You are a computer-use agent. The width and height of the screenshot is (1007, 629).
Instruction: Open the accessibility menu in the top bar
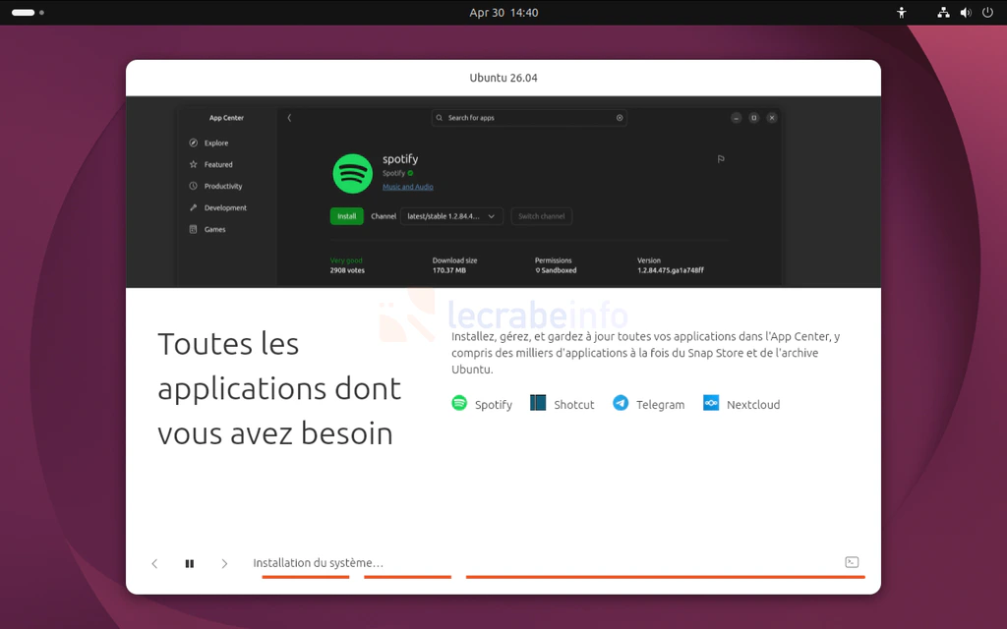coord(901,13)
